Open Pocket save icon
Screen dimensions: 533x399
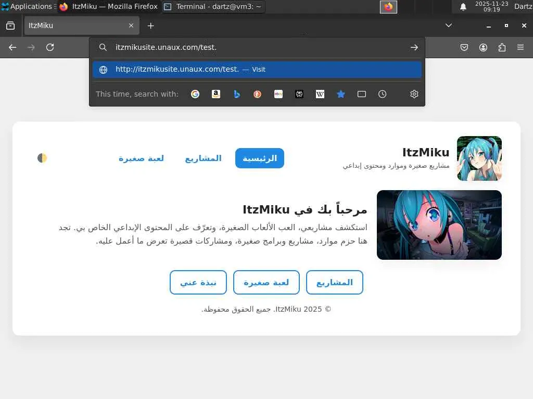pos(464,47)
